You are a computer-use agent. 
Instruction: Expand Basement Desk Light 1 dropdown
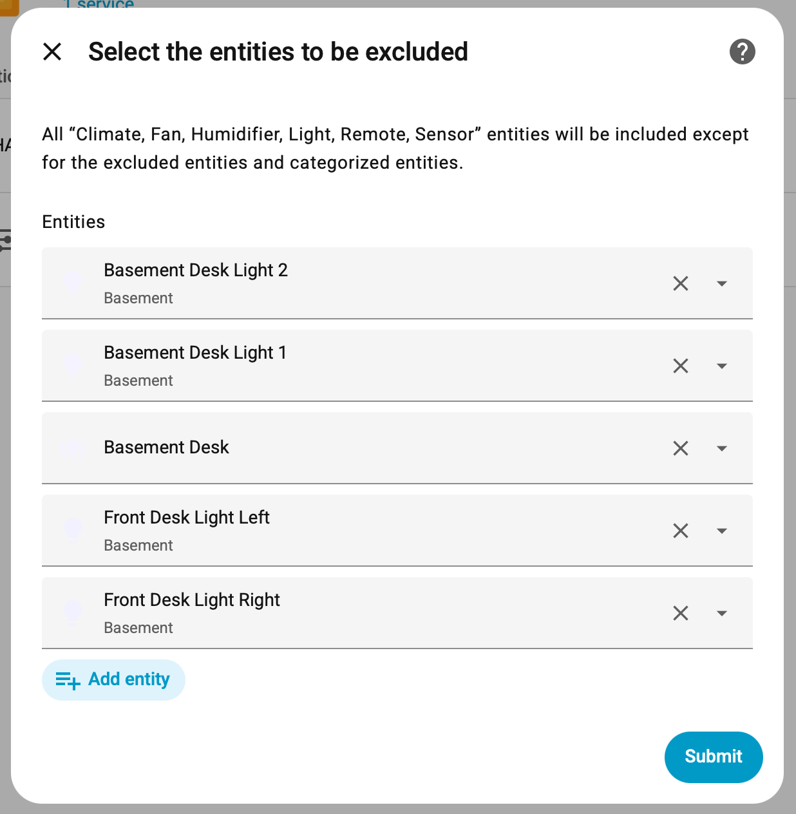[722, 366]
